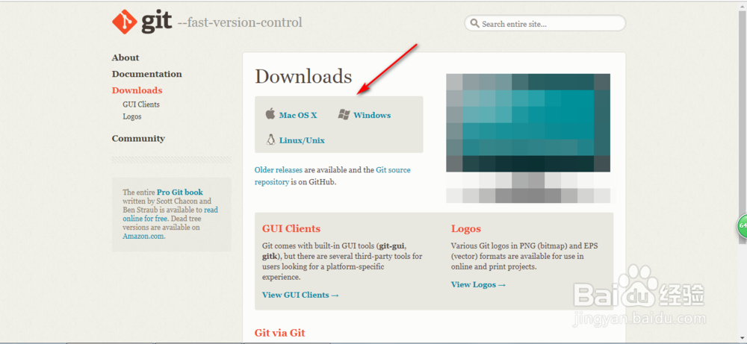Download Git for Mac OS X

298,115
